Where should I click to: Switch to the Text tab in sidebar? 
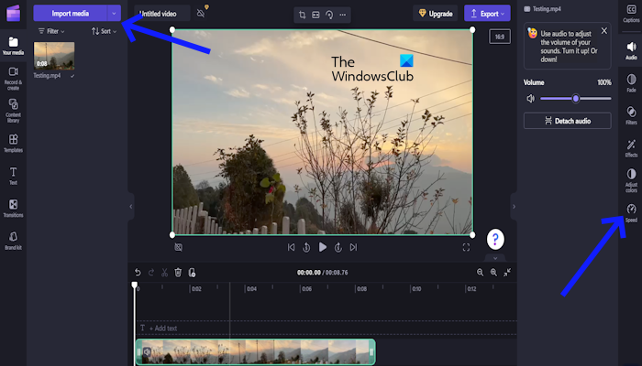point(13,174)
